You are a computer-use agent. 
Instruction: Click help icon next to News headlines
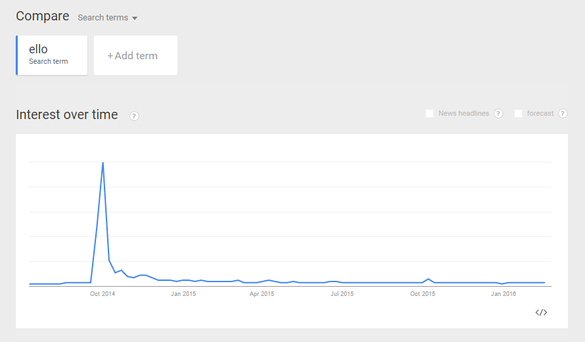(498, 114)
